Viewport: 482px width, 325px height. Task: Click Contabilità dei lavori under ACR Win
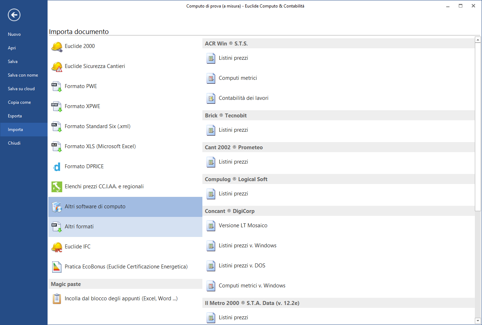[x=243, y=98]
